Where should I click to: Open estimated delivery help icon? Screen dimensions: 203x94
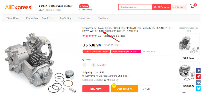117,80
